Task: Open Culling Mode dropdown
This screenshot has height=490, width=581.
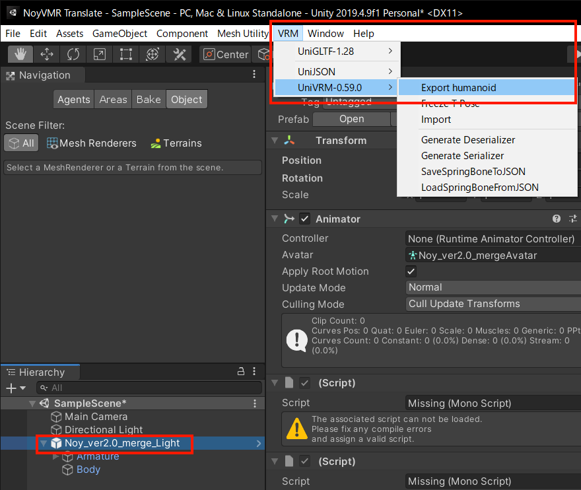Action: [x=493, y=304]
